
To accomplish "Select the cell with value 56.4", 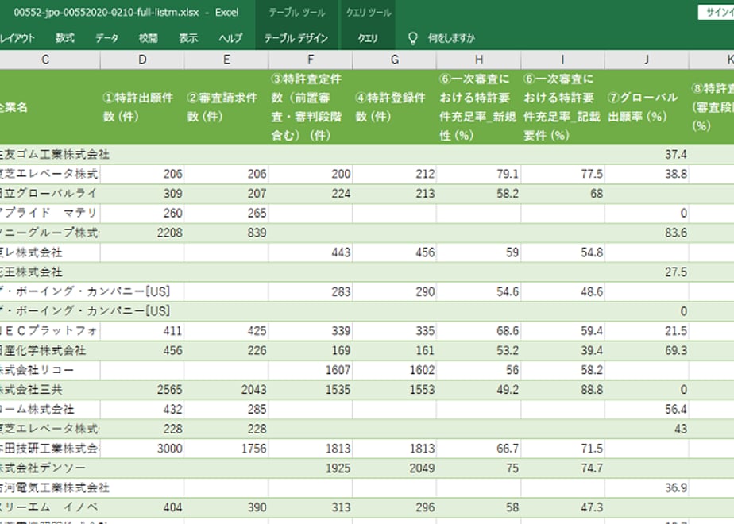I will 647,410.
